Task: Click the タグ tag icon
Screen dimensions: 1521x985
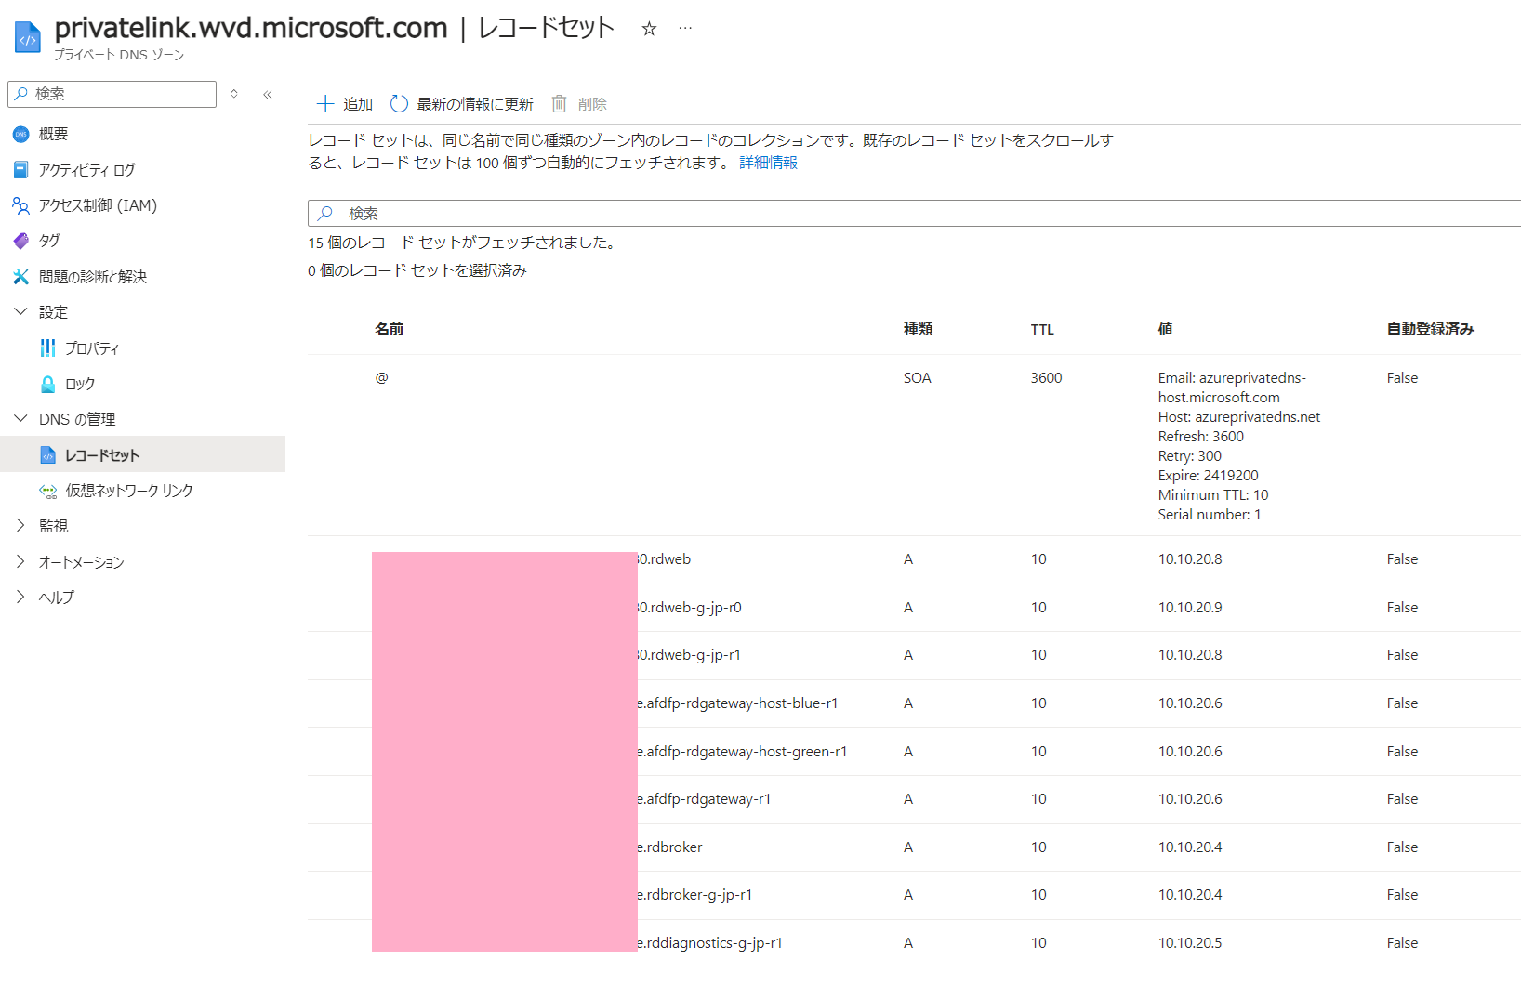Action: click(20, 241)
